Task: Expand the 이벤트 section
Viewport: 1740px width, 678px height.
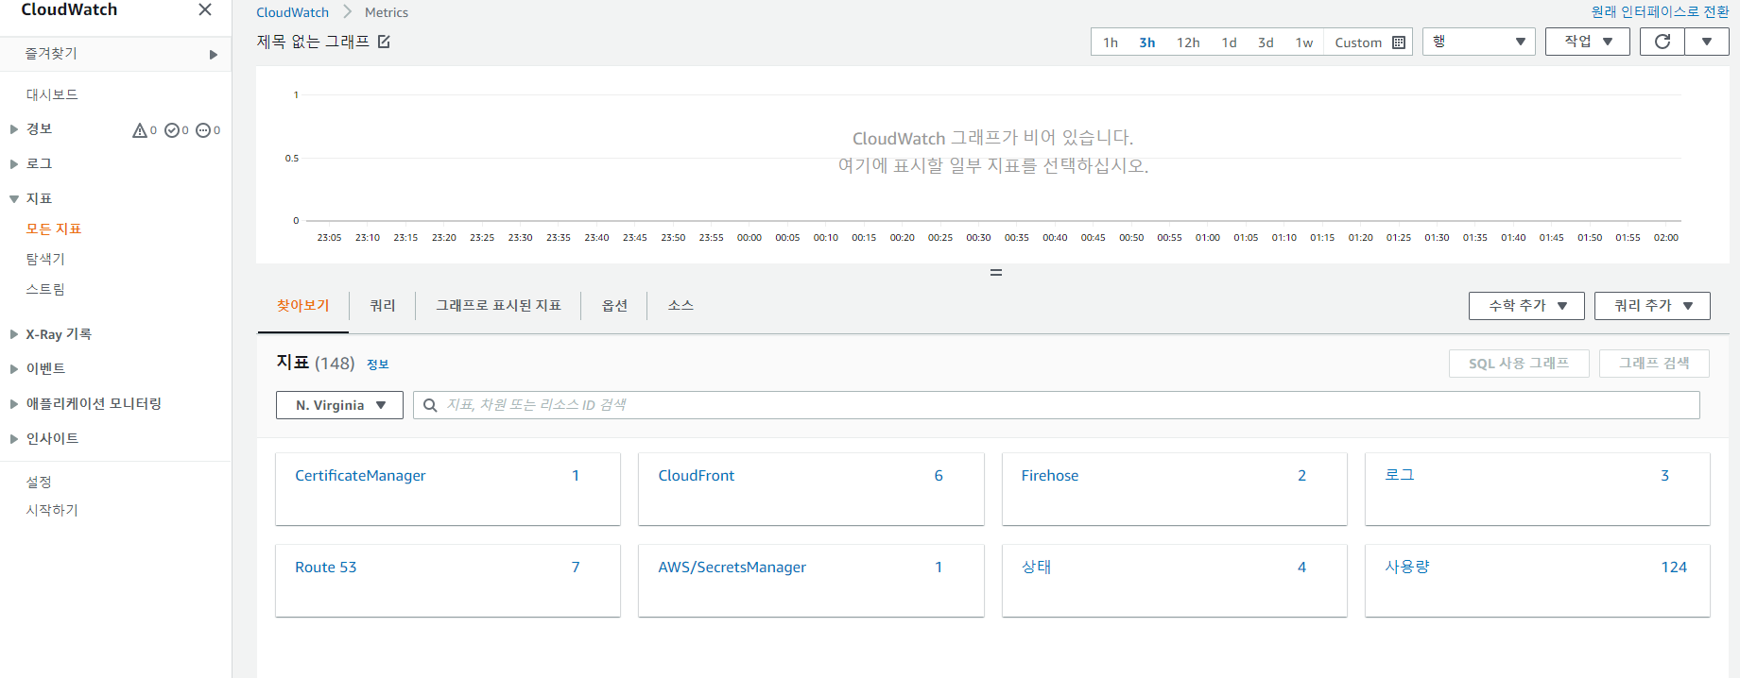Action: click(13, 369)
